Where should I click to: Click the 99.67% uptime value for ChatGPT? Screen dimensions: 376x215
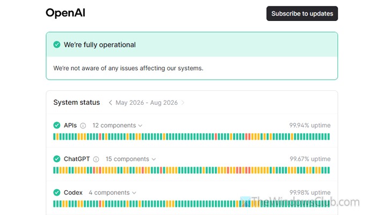point(310,159)
